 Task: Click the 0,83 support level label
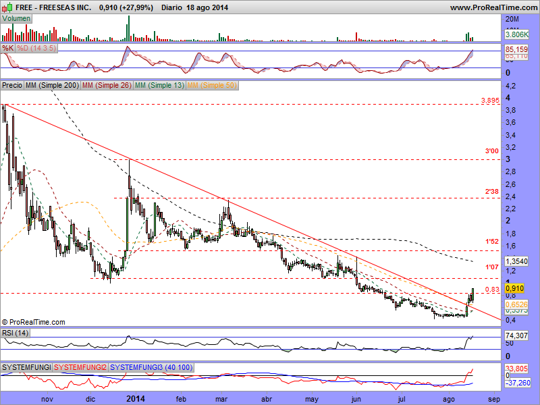(x=492, y=290)
